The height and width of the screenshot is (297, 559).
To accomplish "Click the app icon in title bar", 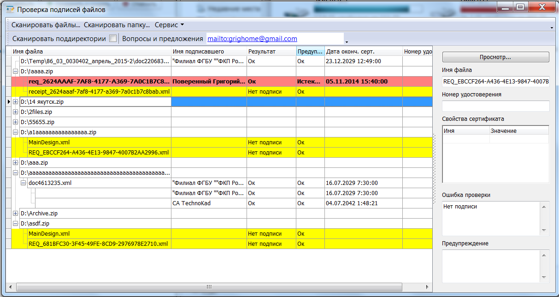I will (9, 9).
